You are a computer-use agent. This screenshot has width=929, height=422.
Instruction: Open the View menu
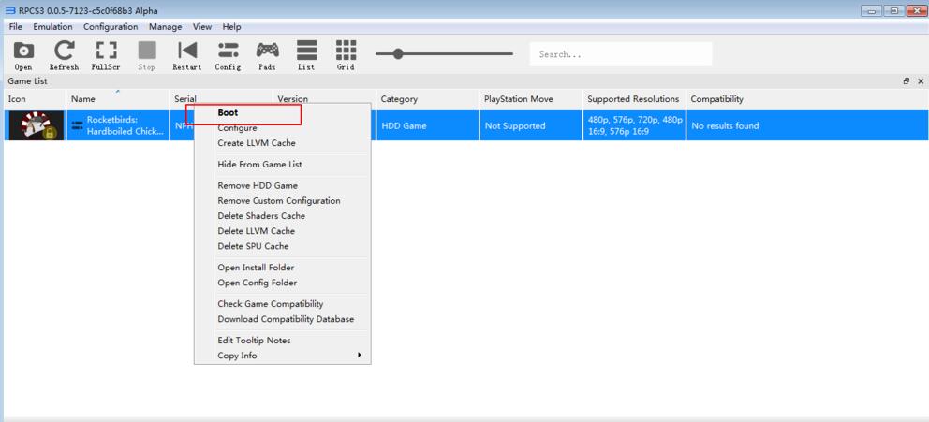(202, 26)
